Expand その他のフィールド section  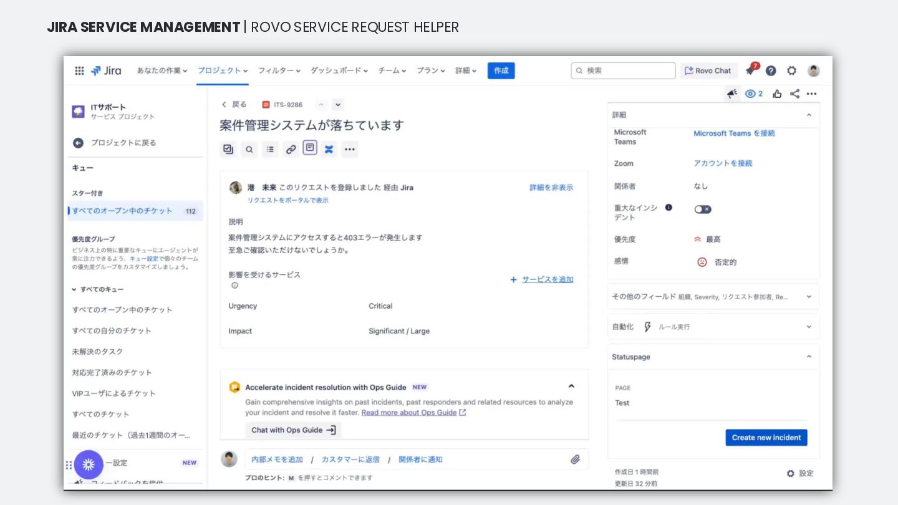click(713, 297)
